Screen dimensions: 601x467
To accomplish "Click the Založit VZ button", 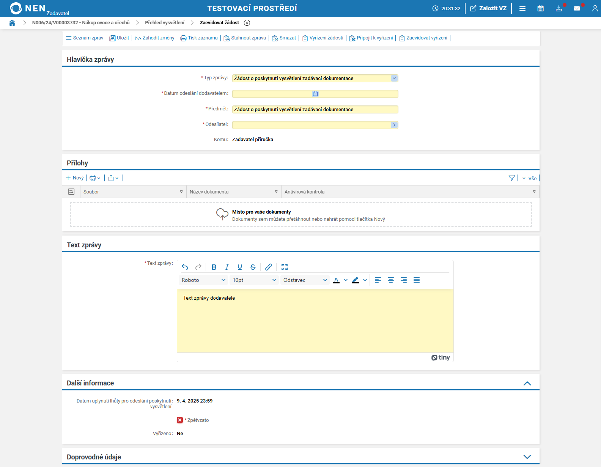I will [488, 8].
